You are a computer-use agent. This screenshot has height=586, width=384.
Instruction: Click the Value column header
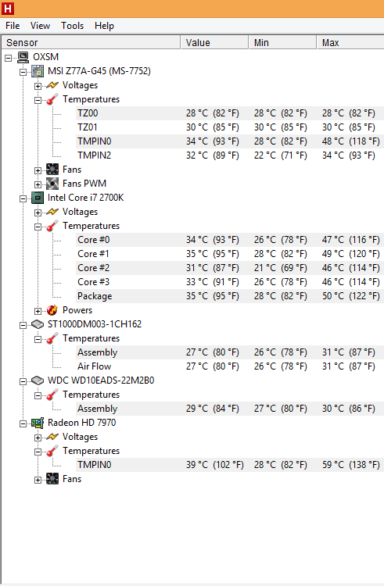coord(214,43)
